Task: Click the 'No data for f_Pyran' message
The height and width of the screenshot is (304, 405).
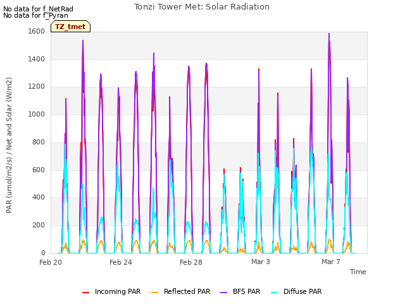Action: [x=35, y=15]
